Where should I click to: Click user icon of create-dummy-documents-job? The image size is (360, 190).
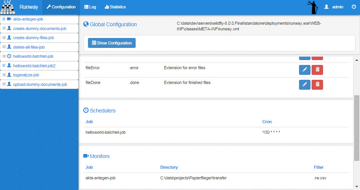point(9,28)
